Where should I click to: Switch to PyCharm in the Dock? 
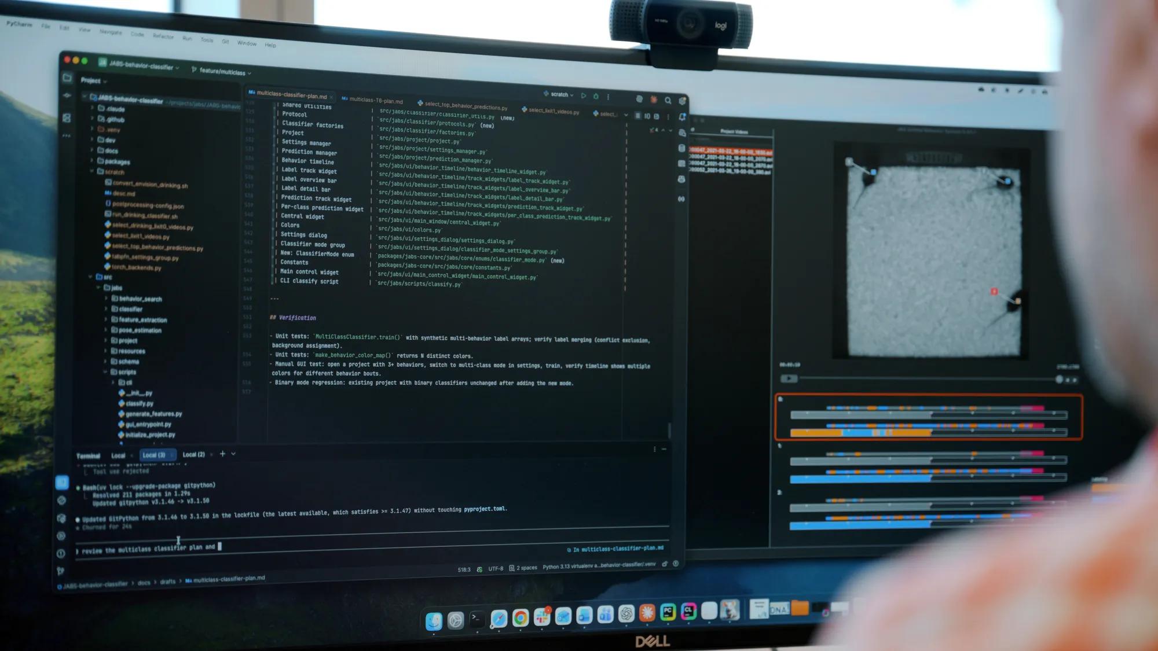[x=668, y=612]
